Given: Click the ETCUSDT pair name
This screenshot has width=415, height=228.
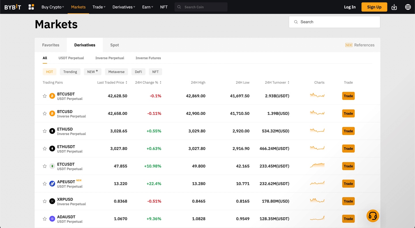Looking at the screenshot, I should 66,164.
